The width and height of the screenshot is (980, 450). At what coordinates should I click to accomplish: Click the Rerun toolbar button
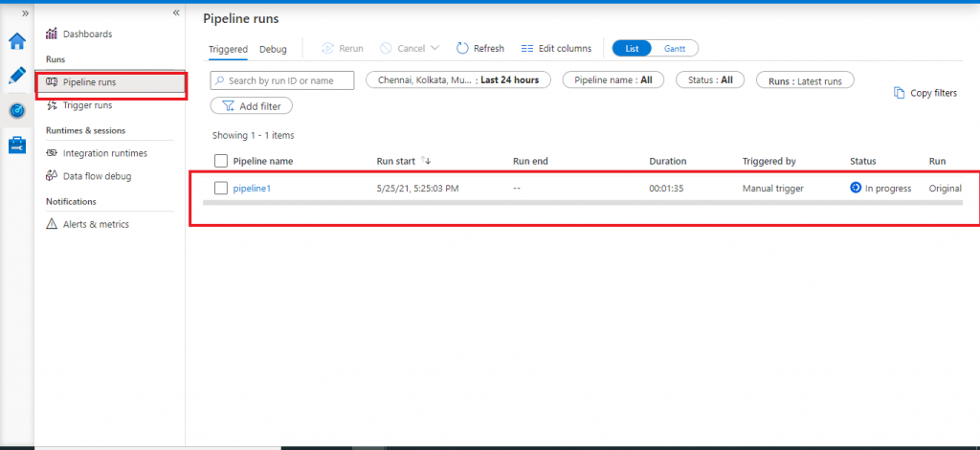pos(343,48)
